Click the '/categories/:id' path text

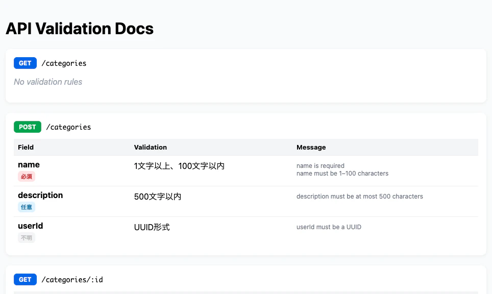pyautogui.click(x=72, y=280)
